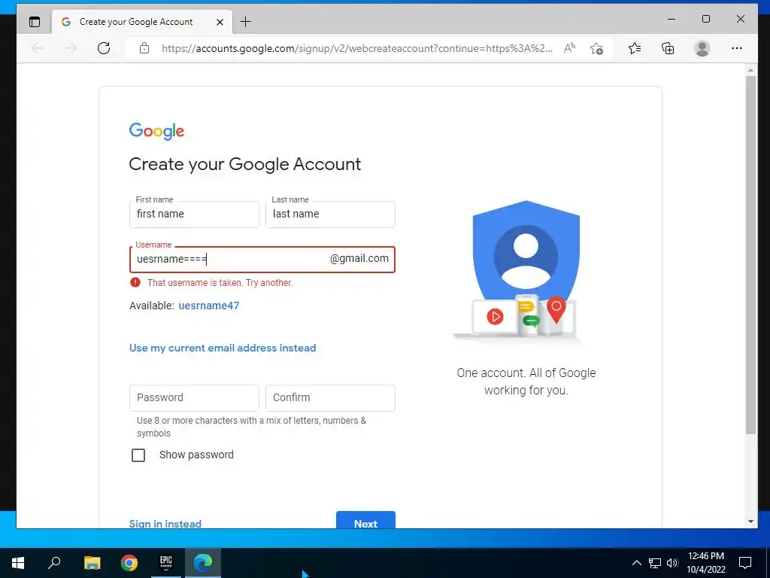Show hidden system tray icons

[x=636, y=563]
